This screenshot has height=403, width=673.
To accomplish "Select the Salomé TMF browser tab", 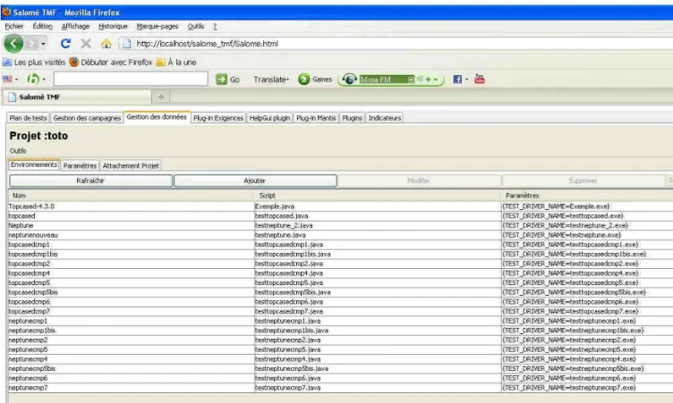I will pos(77,97).
